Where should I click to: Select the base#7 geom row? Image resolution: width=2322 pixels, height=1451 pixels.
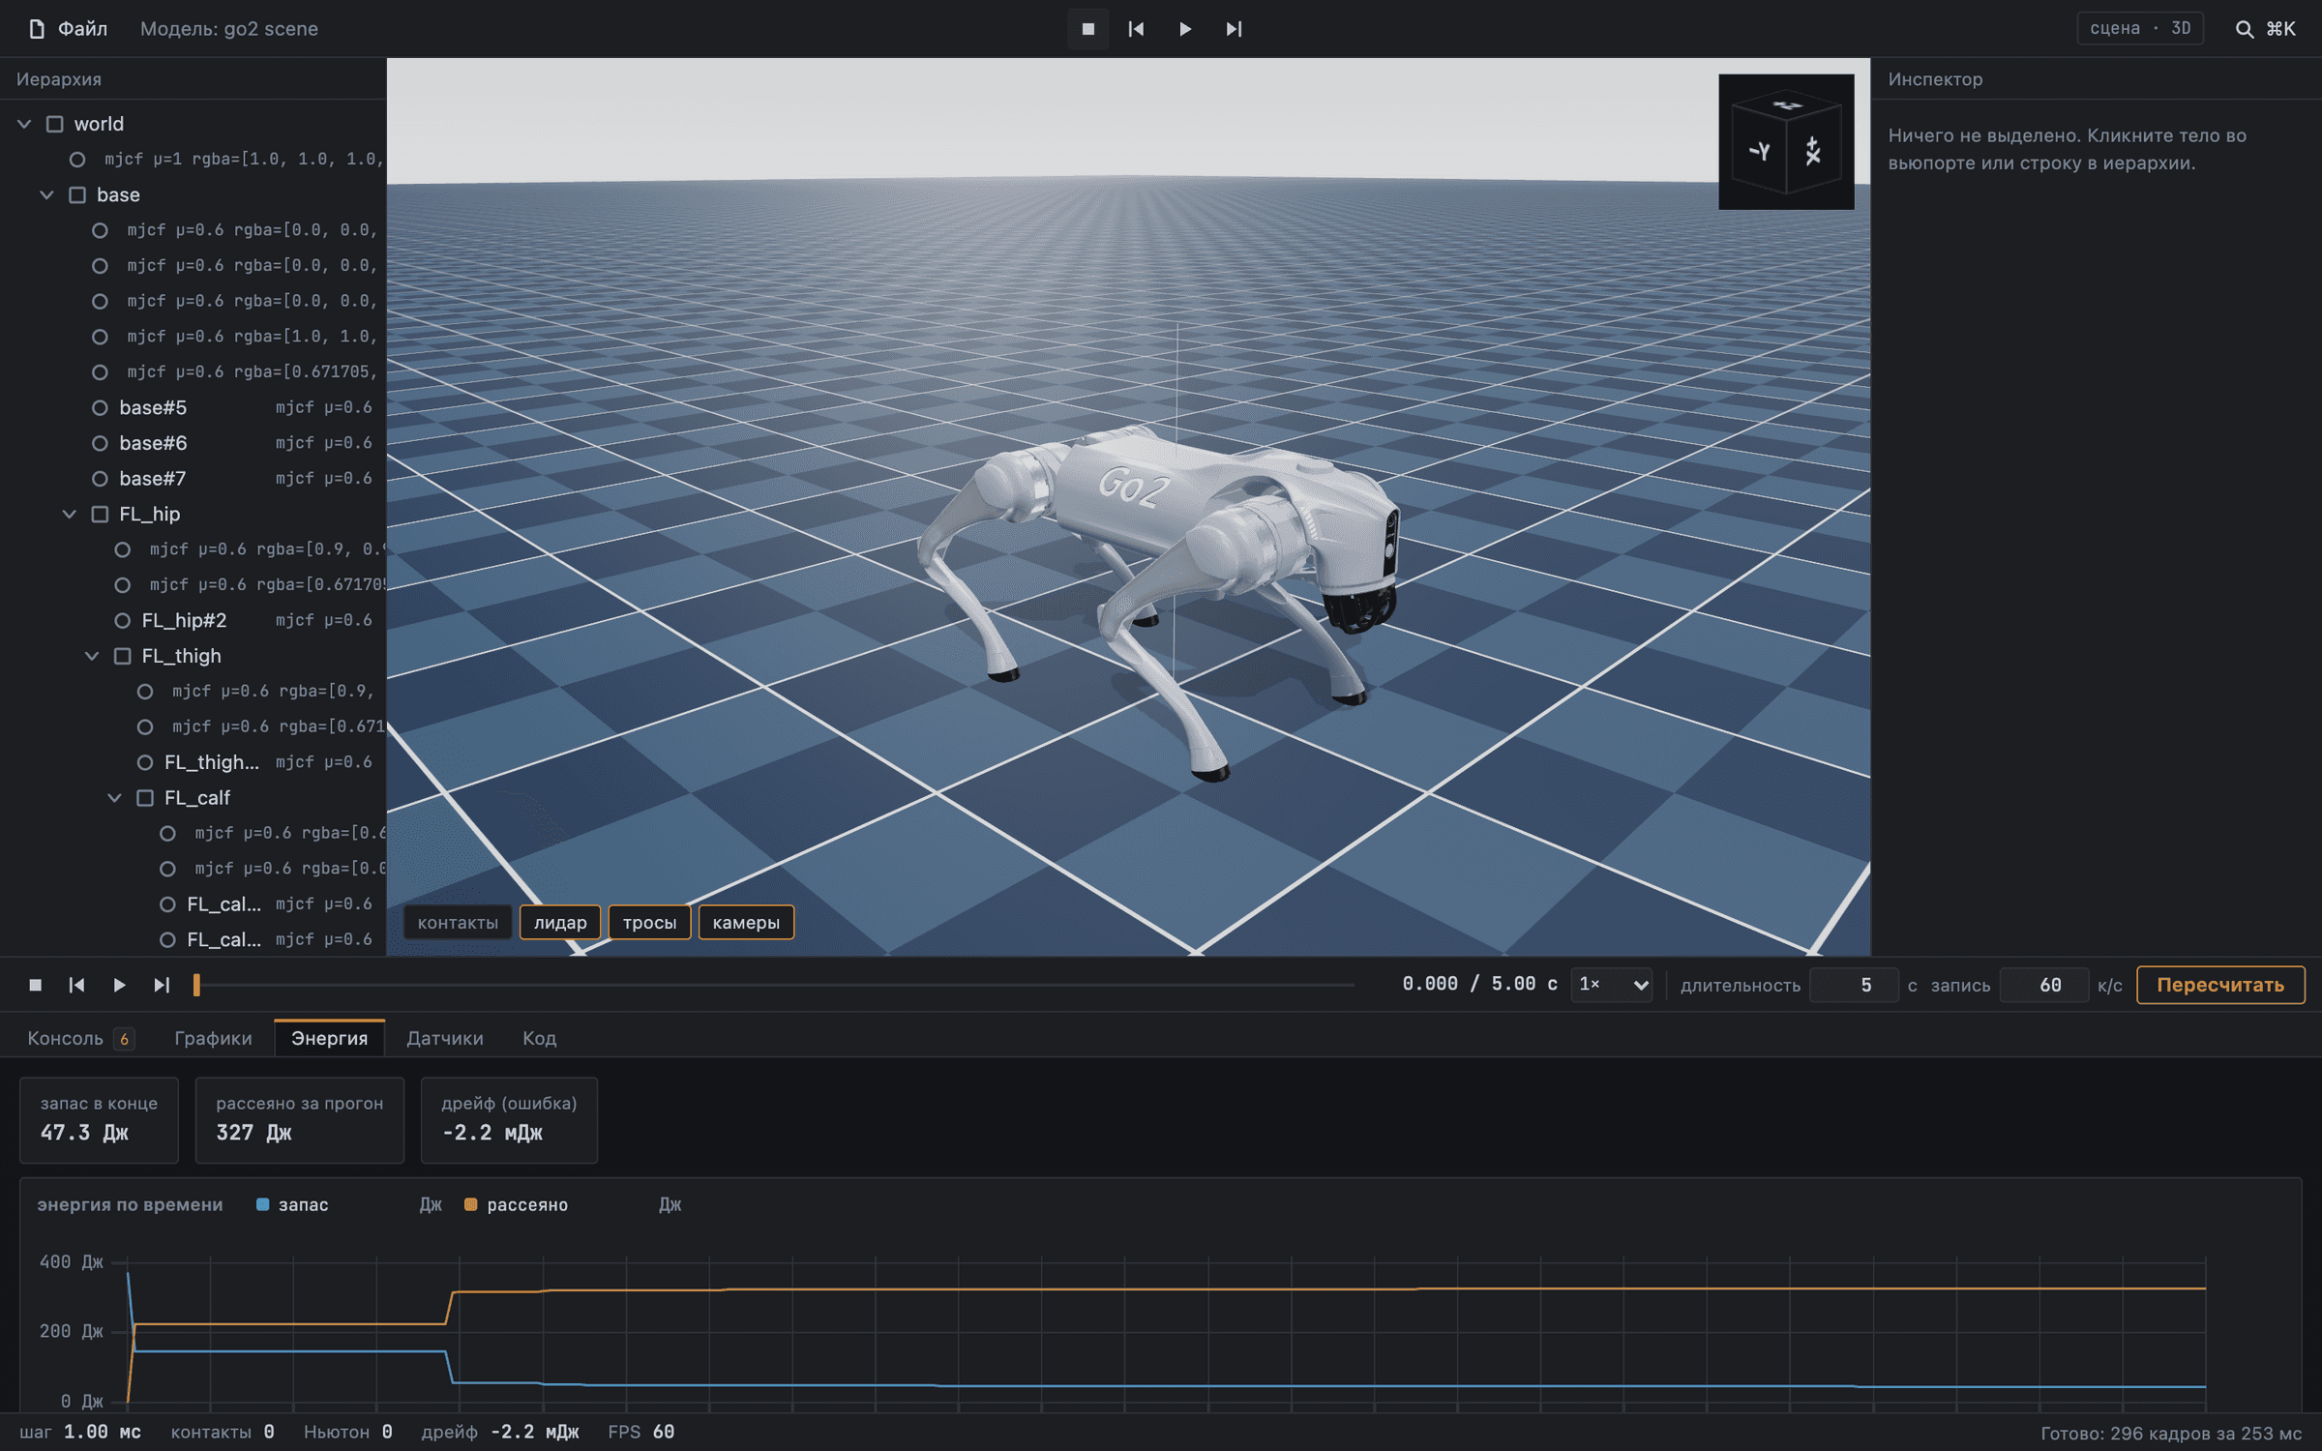tap(193, 479)
